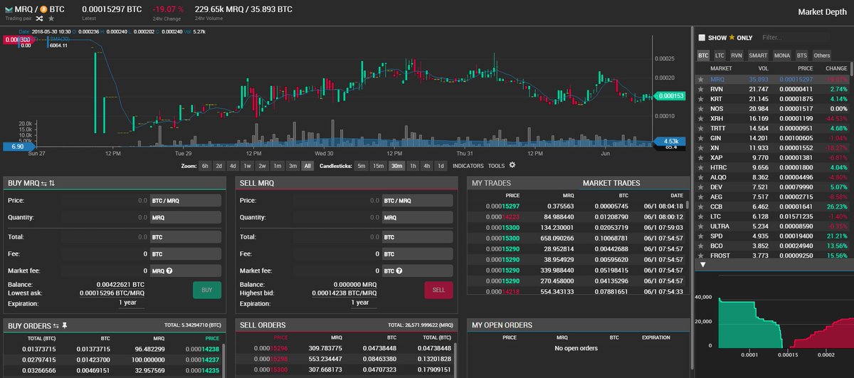Viewport: 854px width, 378px height.
Task: Select the Others market tab
Action: click(821, 55)
